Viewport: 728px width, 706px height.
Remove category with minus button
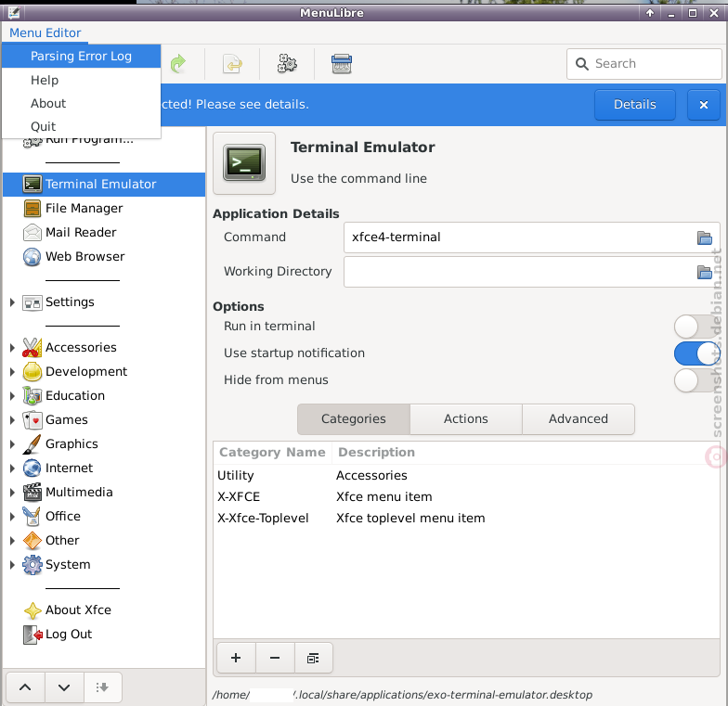pyautogui.click(x=275, y=658)
